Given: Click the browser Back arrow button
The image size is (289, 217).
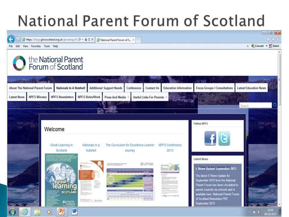Looking at the screenshot, I should click(x=11, y=39).
